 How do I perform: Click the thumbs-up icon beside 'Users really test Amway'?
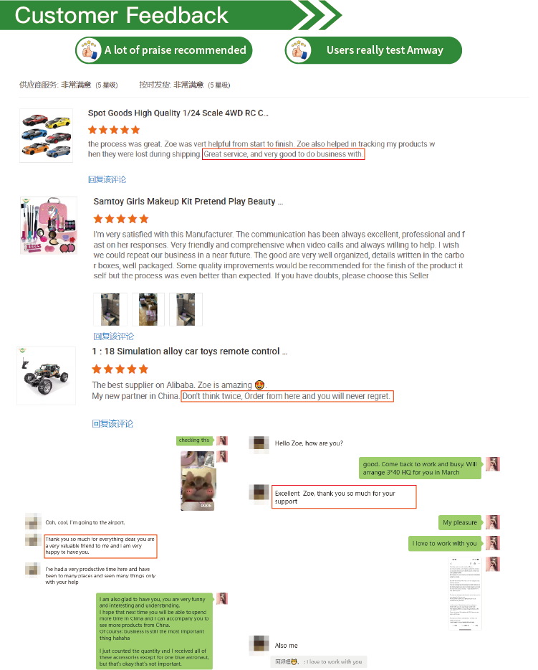point(299,50)
